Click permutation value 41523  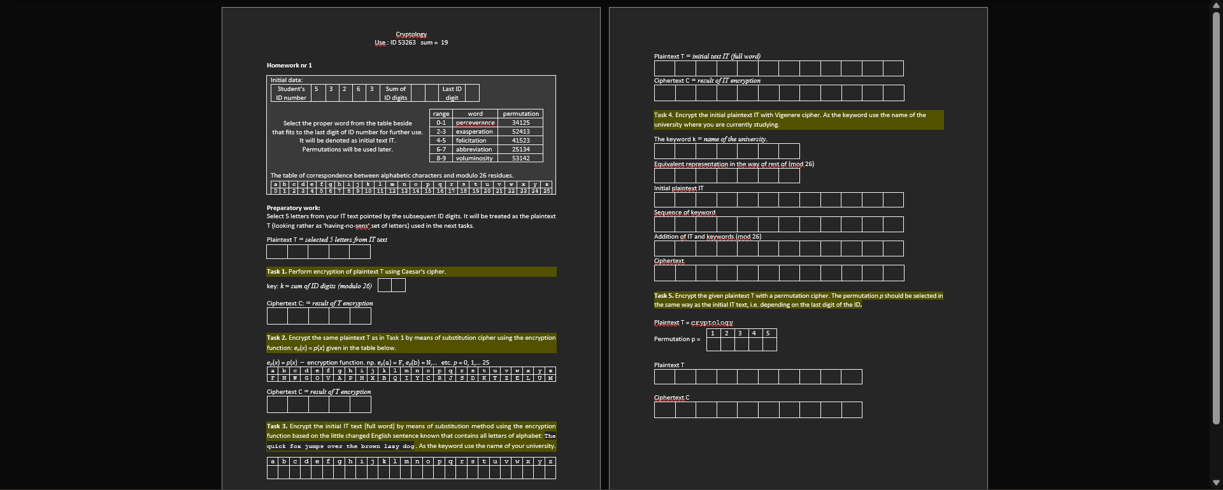(521, 141)
